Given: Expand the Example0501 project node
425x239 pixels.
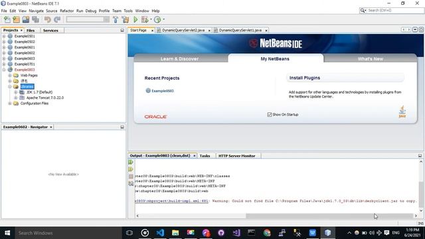Looking at the screenshot, I should (4, 36).
